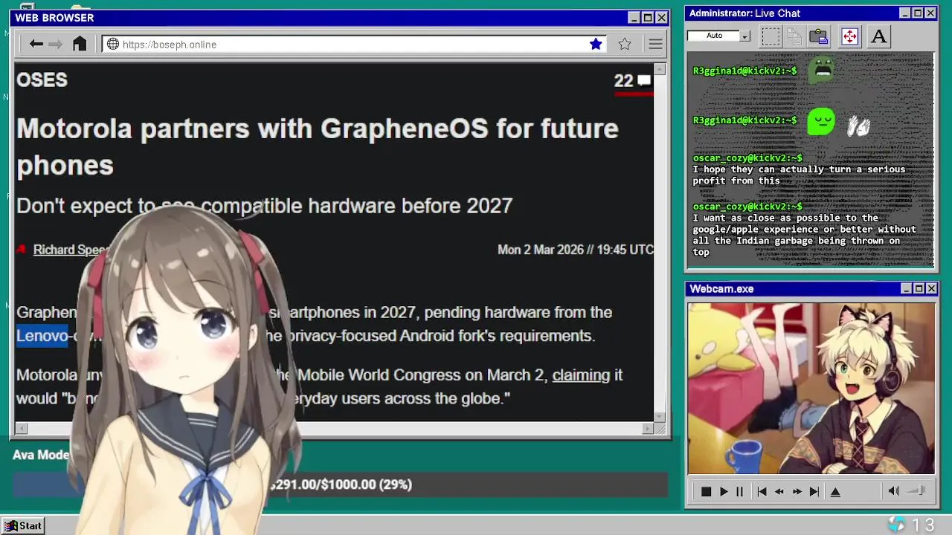Click the white hand emote in chat

coord(858,126)
